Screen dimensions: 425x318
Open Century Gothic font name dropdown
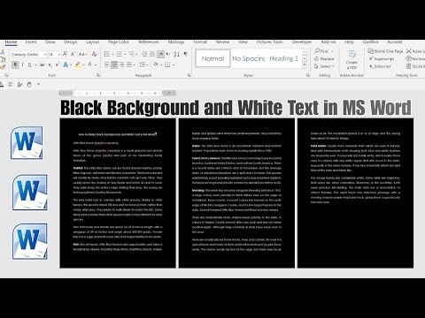(45, 55)
